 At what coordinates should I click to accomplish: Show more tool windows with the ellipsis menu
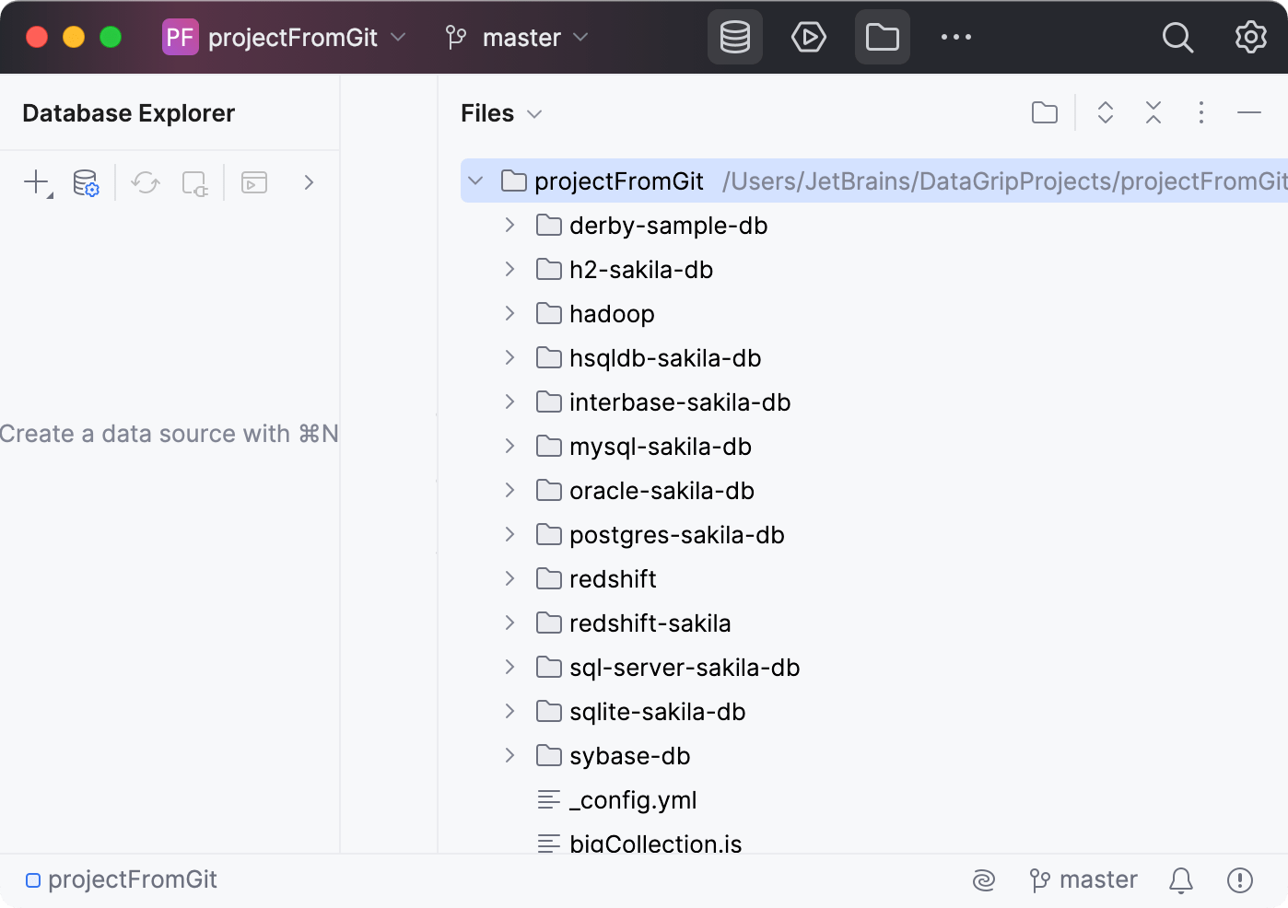coord(955,37)
